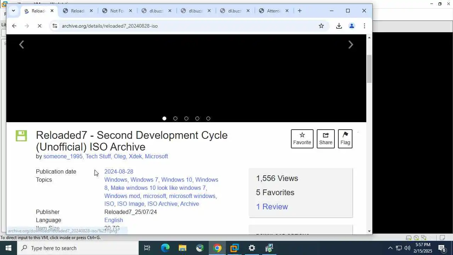
Task: Show next image in the carousel
Action: [351, 45]
